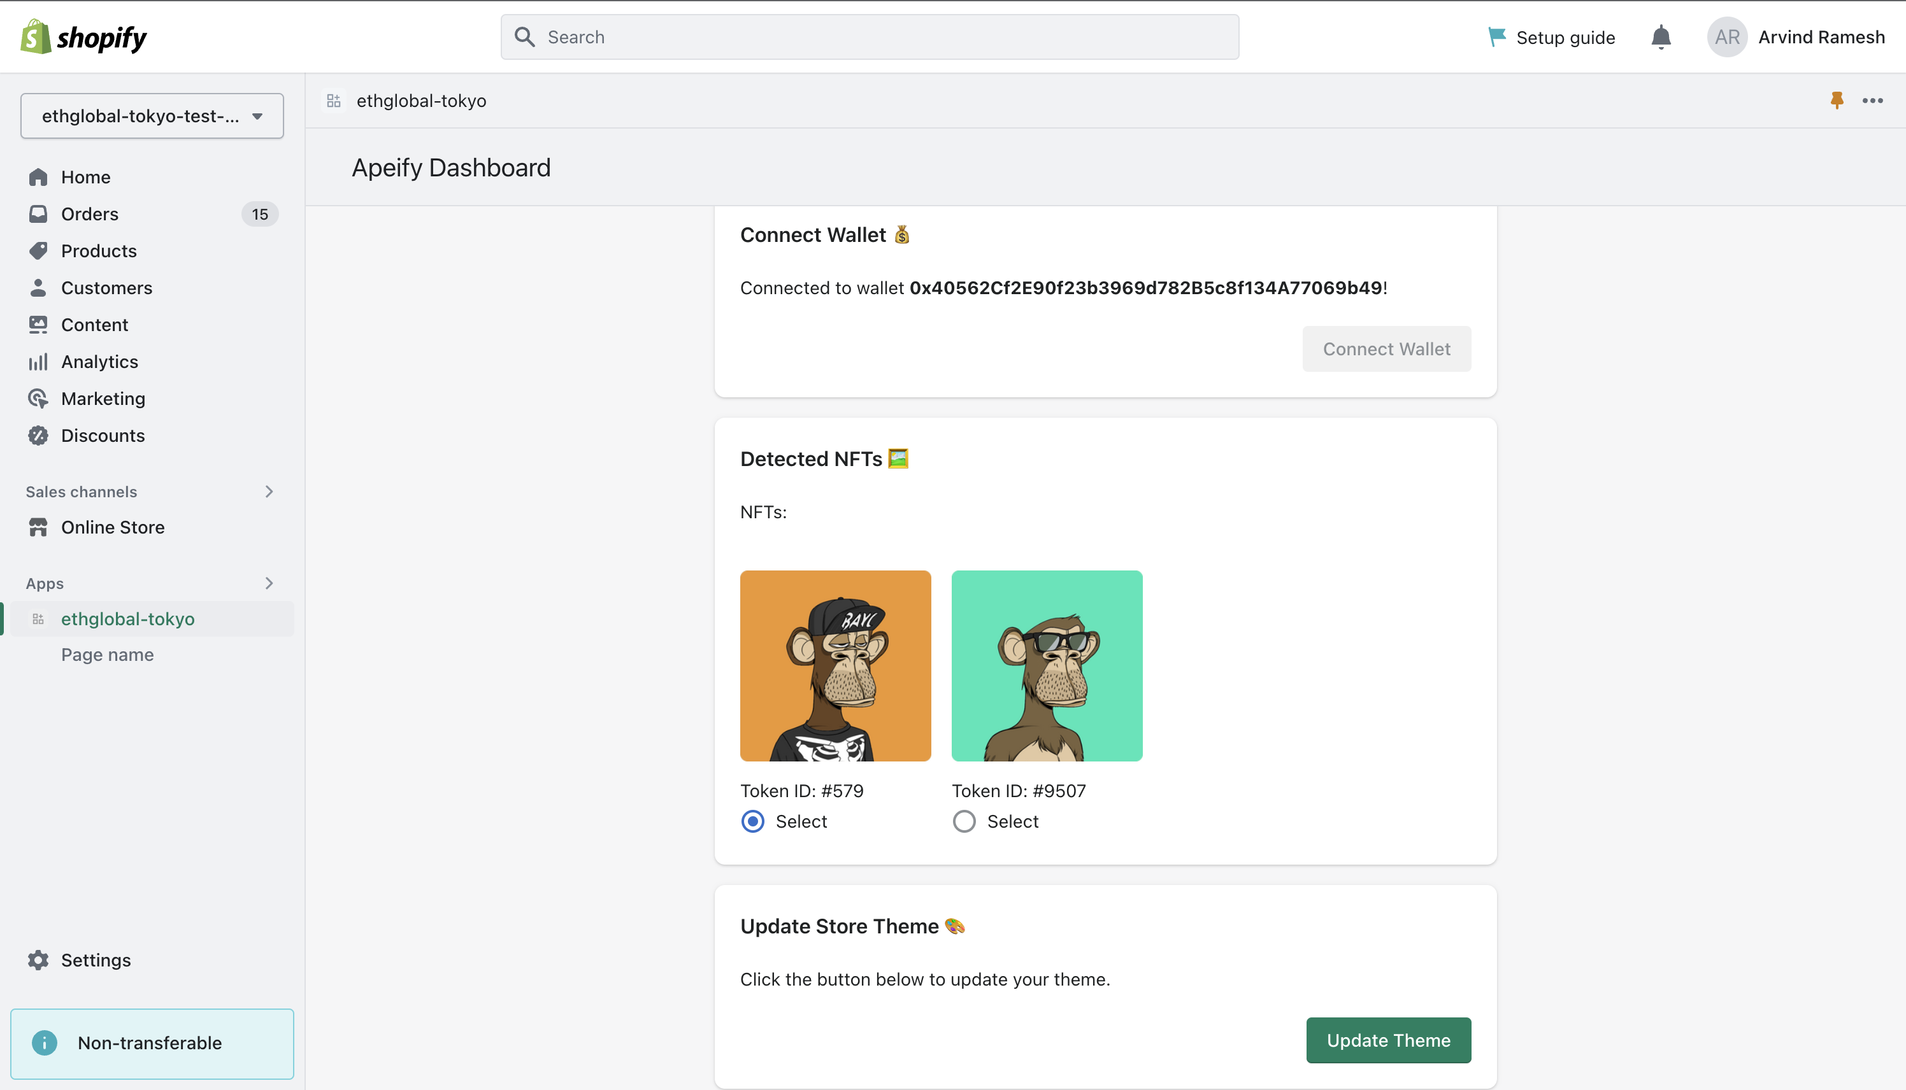
Task: Click the disabled Connect Wallet button
Action: pos(1386,349)
